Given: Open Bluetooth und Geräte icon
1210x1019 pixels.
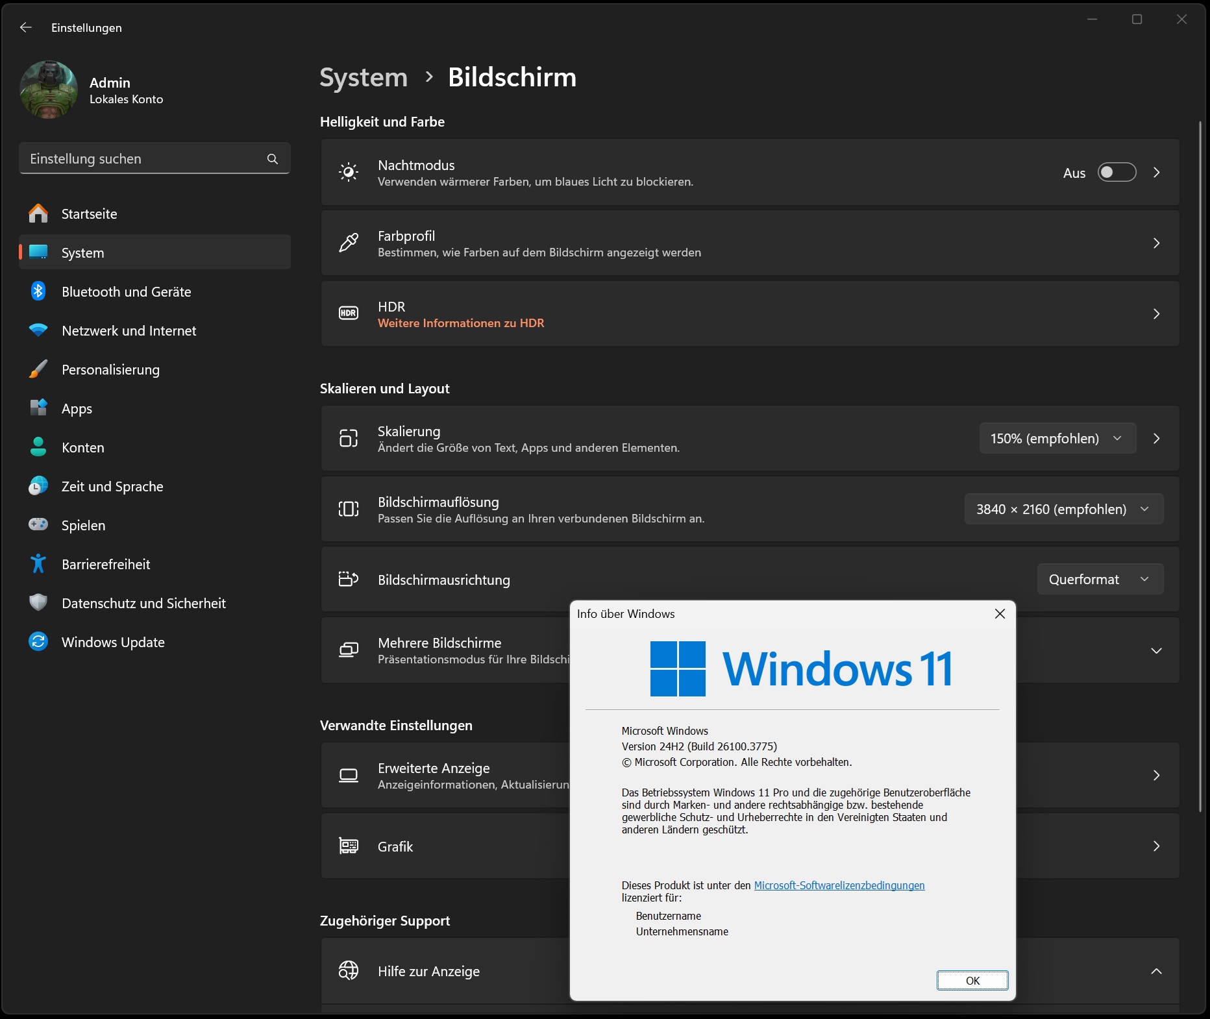Looking at the screenshot, I should point(38,291).
